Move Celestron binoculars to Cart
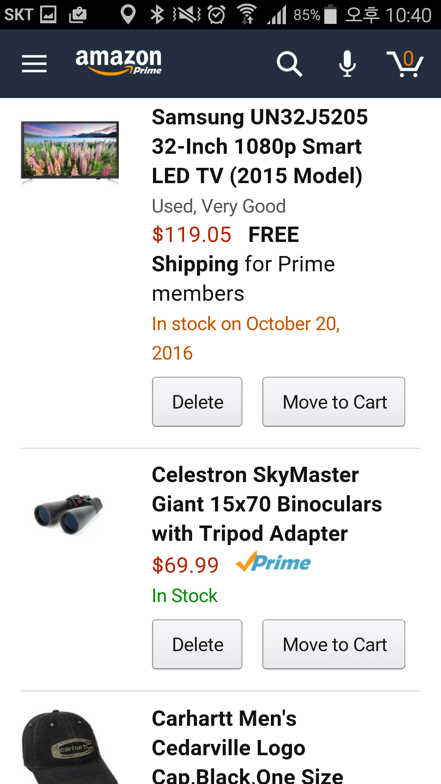This screenshot has height=784, width=441. [x=334, y=644]
